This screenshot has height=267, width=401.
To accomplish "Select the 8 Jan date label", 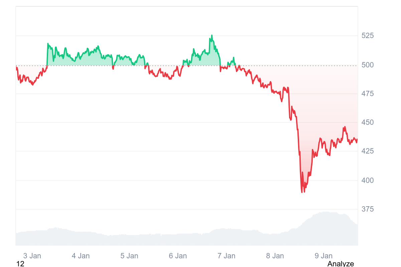I will pyautogui.click(x=275, y=256).
